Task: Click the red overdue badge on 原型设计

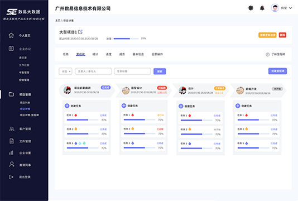Action: pyautogui.click(x=162, y=88)
